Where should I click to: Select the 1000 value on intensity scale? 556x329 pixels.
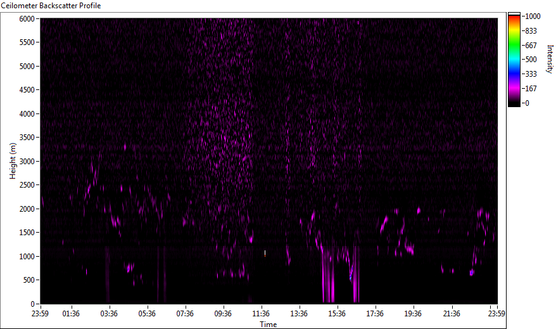(x=533, y=16)
